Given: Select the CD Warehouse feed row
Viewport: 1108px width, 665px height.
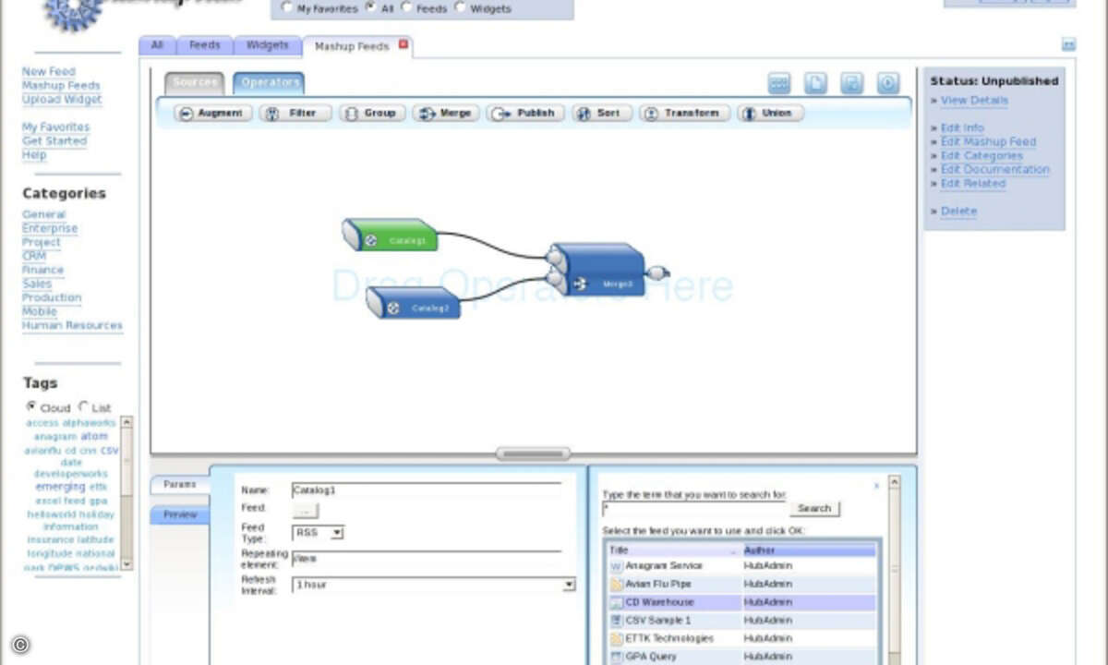Looking at the screenshot, I should [741, 602].
